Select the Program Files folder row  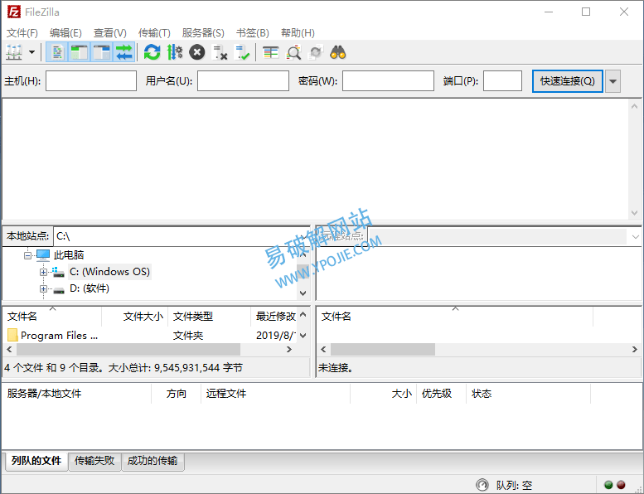[x=150, y=336]
